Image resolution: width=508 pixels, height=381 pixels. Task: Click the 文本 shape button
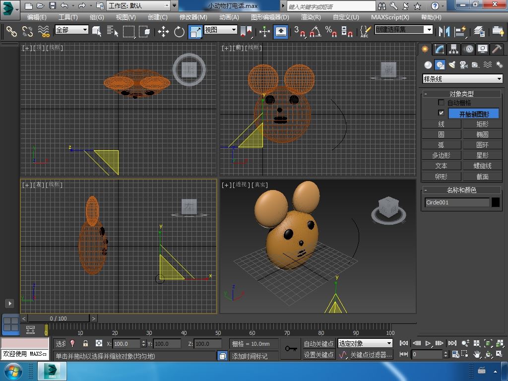click(x=441, y=166)
